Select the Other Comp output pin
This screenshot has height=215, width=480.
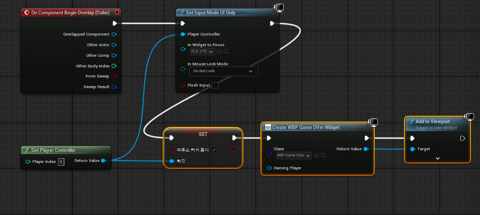(114, 55)
